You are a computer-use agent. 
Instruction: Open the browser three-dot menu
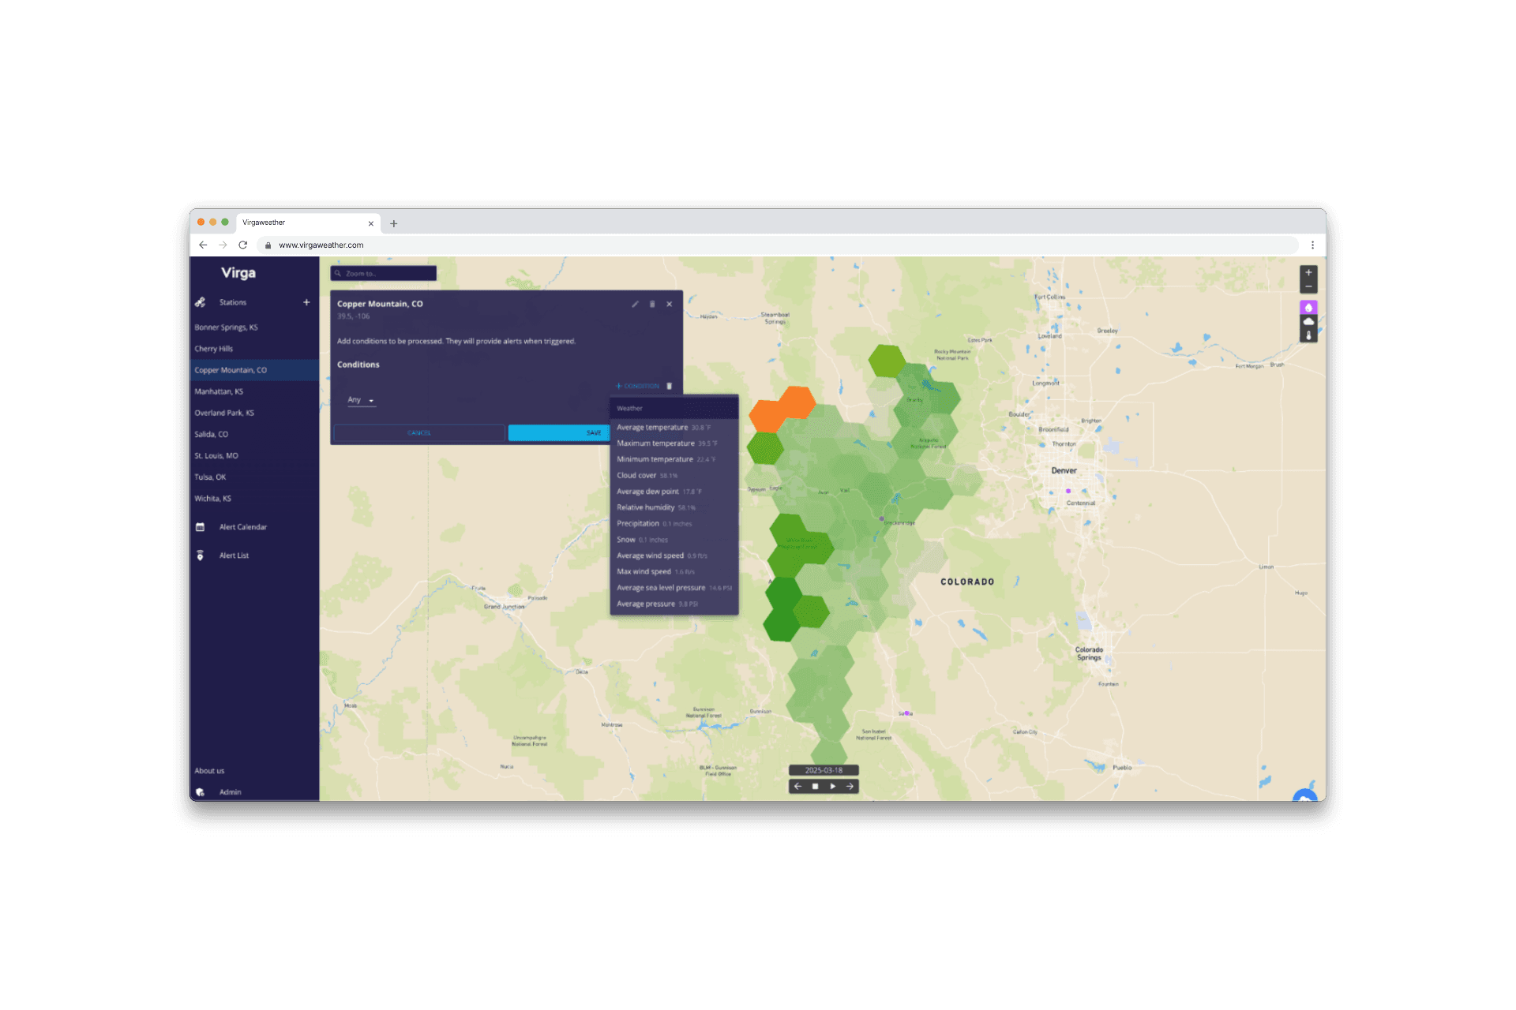[1312, 245]
